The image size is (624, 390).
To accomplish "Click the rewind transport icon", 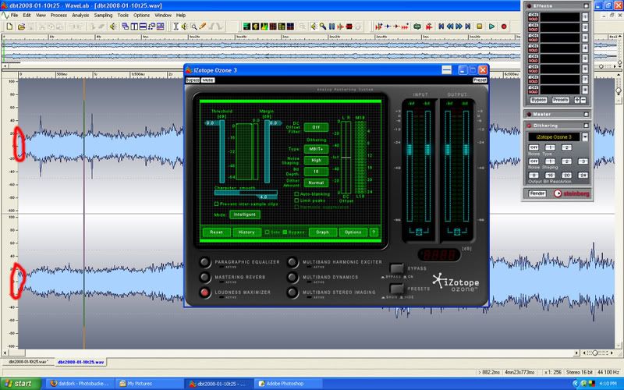I will pyautogui.click(x=450, y=27).
